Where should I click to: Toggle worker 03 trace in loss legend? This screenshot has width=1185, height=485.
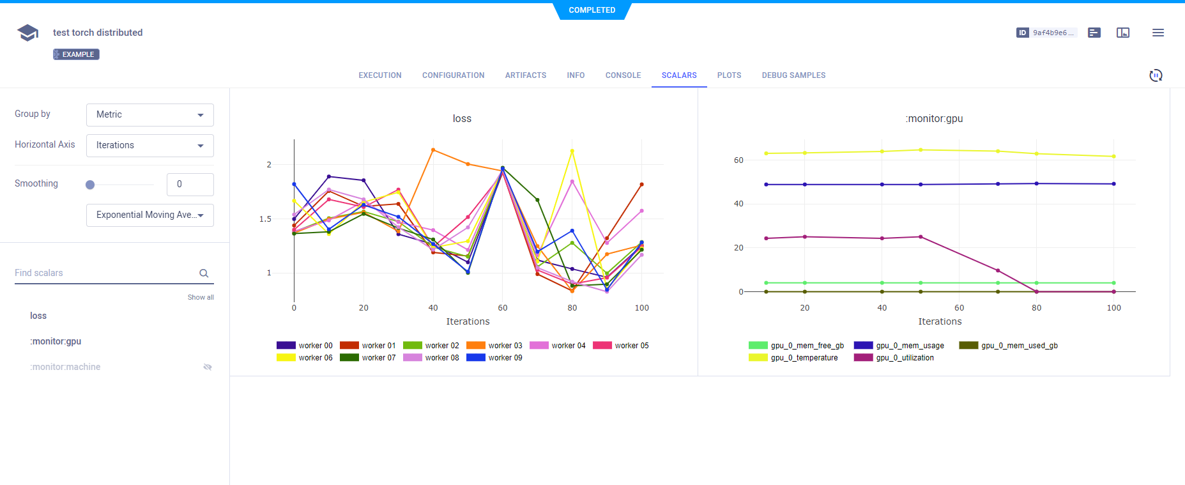point(494,346)
